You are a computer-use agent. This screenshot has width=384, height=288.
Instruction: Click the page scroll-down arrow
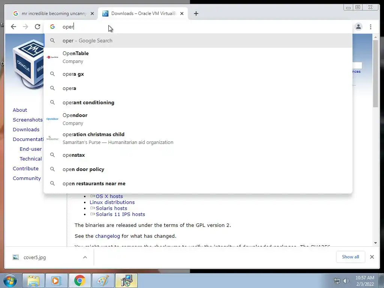click(x=376, y=243)
